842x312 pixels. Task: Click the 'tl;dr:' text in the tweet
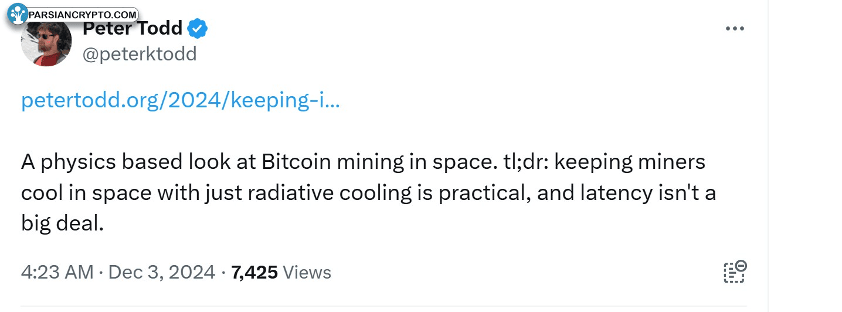(x=523, y=162)
